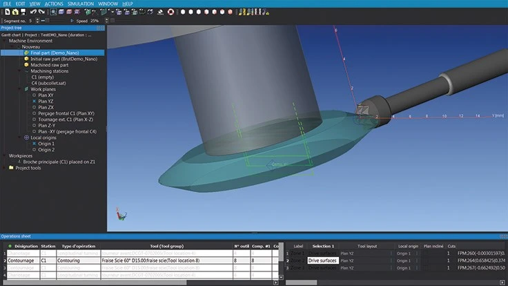Toggle the Plan ZX work plane marker
This screenshot has height=286, width=508.
(x=34, y=108)
